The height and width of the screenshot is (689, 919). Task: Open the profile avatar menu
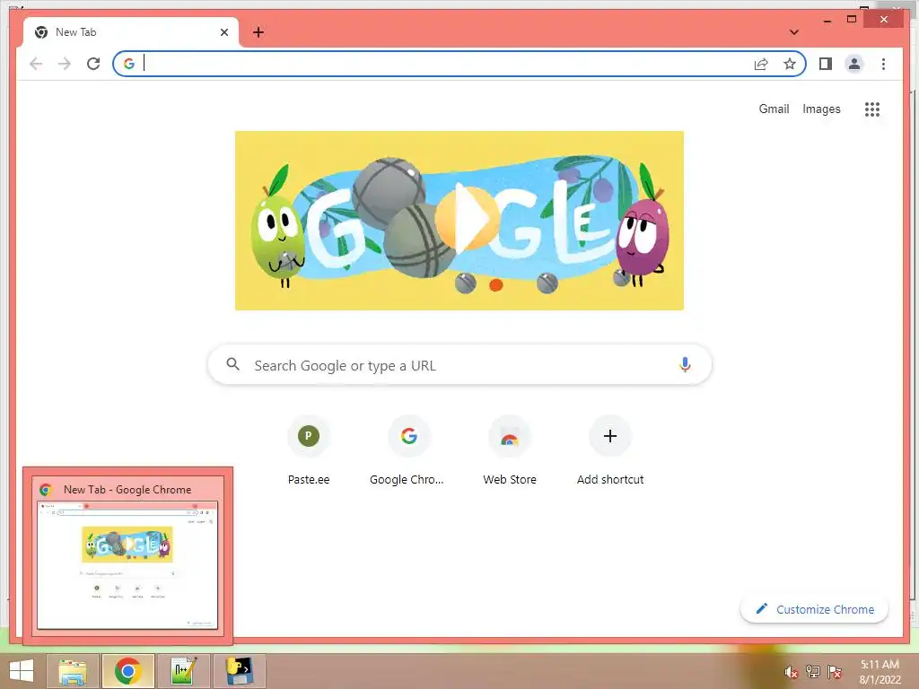click(854, 64)
